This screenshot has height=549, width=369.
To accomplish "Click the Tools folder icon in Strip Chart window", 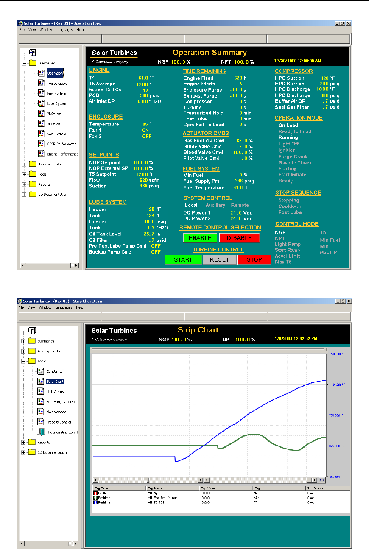I will pos(32,361).
